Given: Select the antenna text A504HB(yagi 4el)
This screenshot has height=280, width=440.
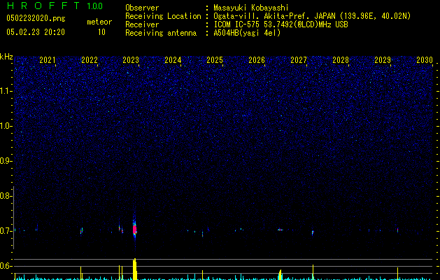Looking at the screenshot, I should [247, 33].
